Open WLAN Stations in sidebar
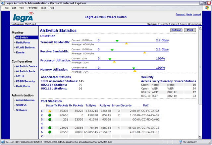Screen dimensions: 212x145 click(x=25, y=47)
